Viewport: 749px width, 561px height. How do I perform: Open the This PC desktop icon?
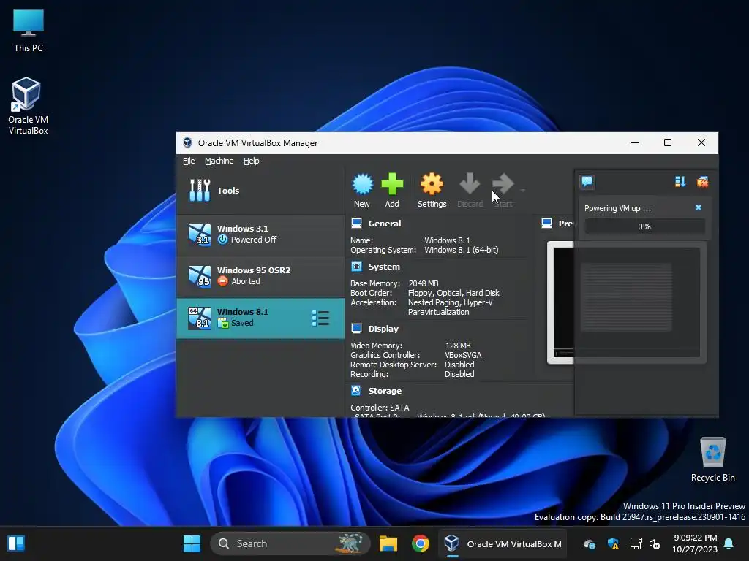point(29,31)
